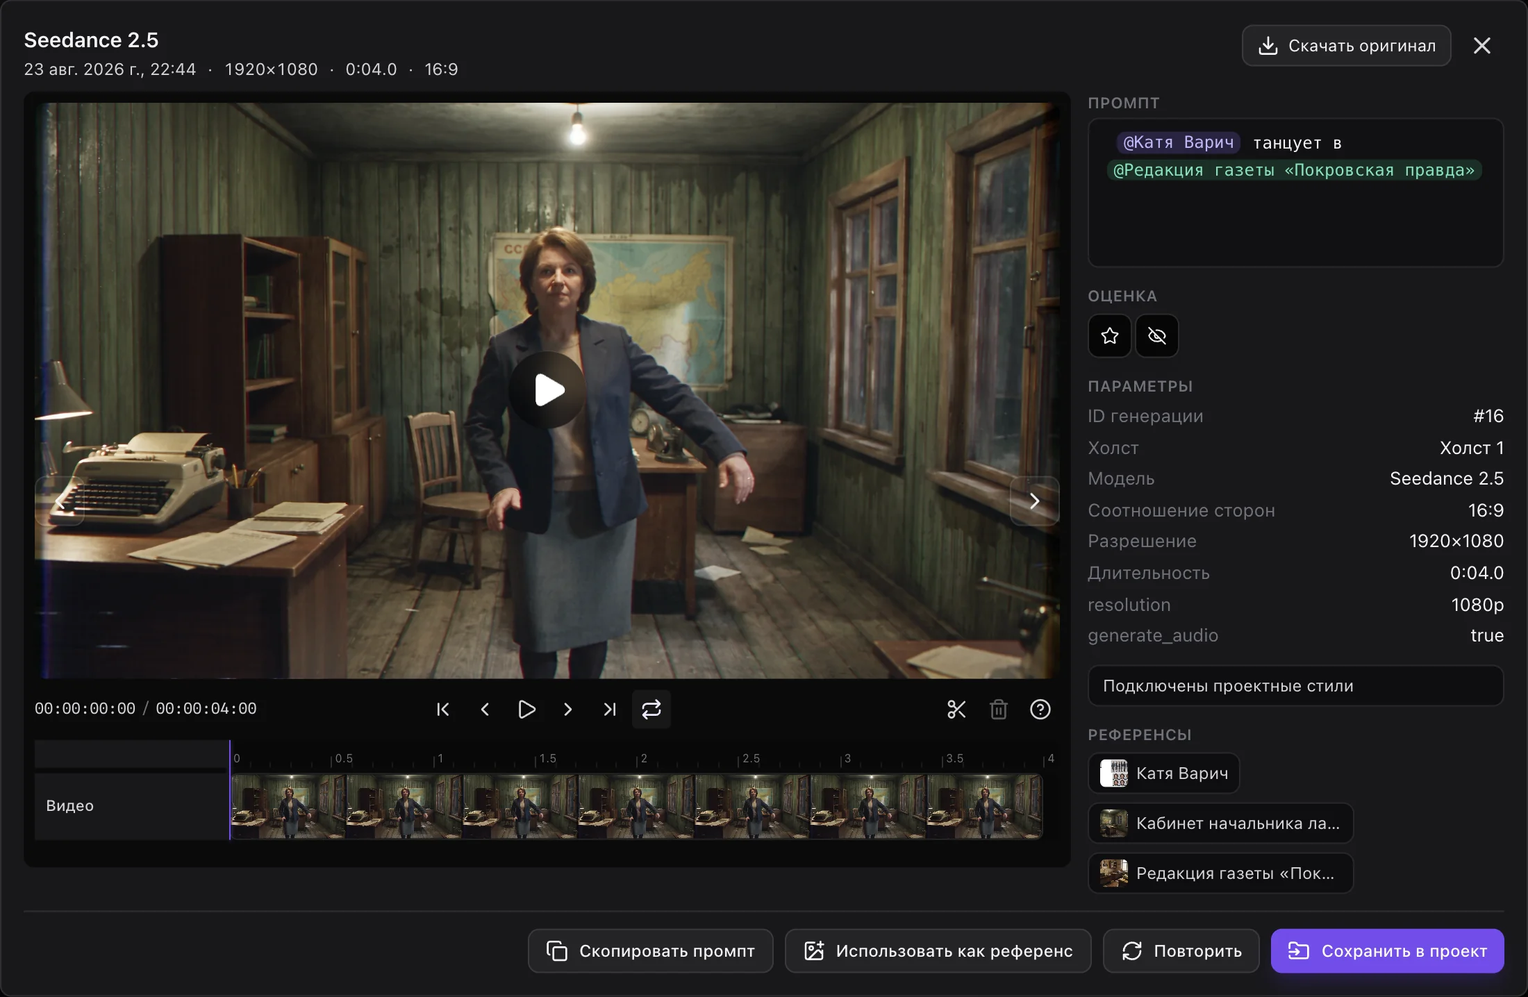1528x997 pixels.
Task: Click the Seedance 2.5 model value
Action: point(1447,478)
